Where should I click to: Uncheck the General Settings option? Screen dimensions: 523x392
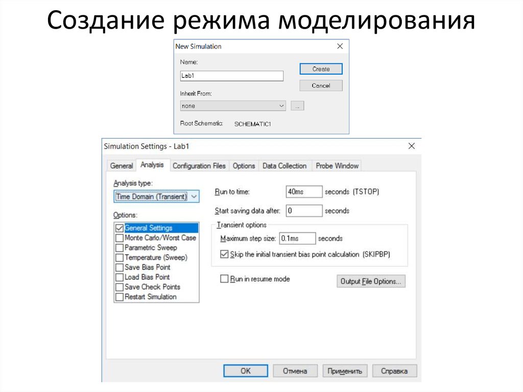[x=119, y=227]
